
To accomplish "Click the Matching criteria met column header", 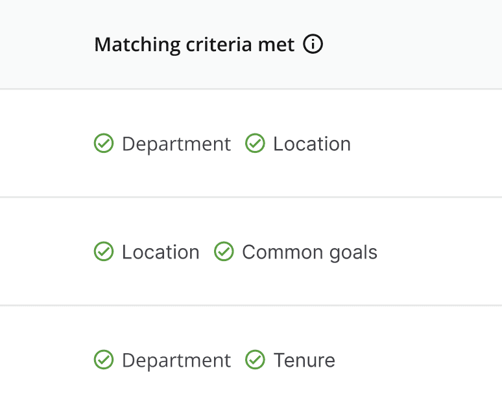I will (194, 45).
